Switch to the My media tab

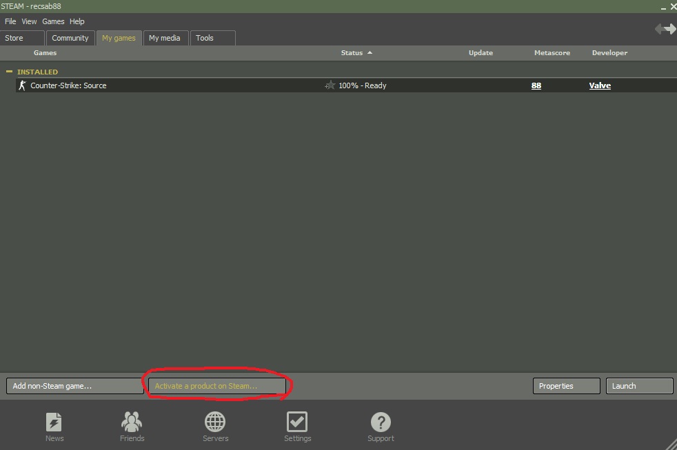click(165, 38)
